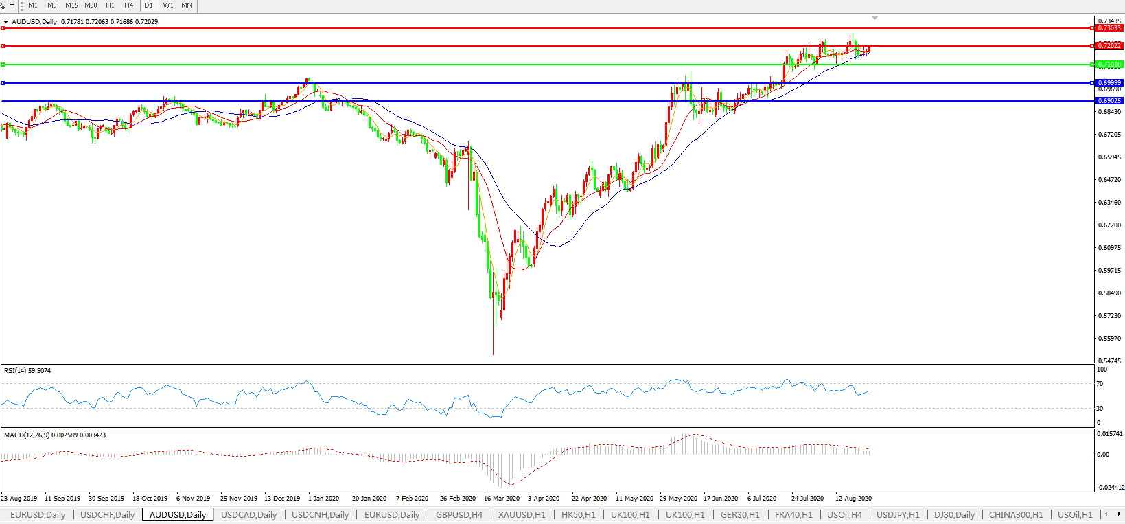Open dropdown arrow beside top-left toolbar icon
The height and width of the screenshot is (524, 1125).
coord(12,5)
